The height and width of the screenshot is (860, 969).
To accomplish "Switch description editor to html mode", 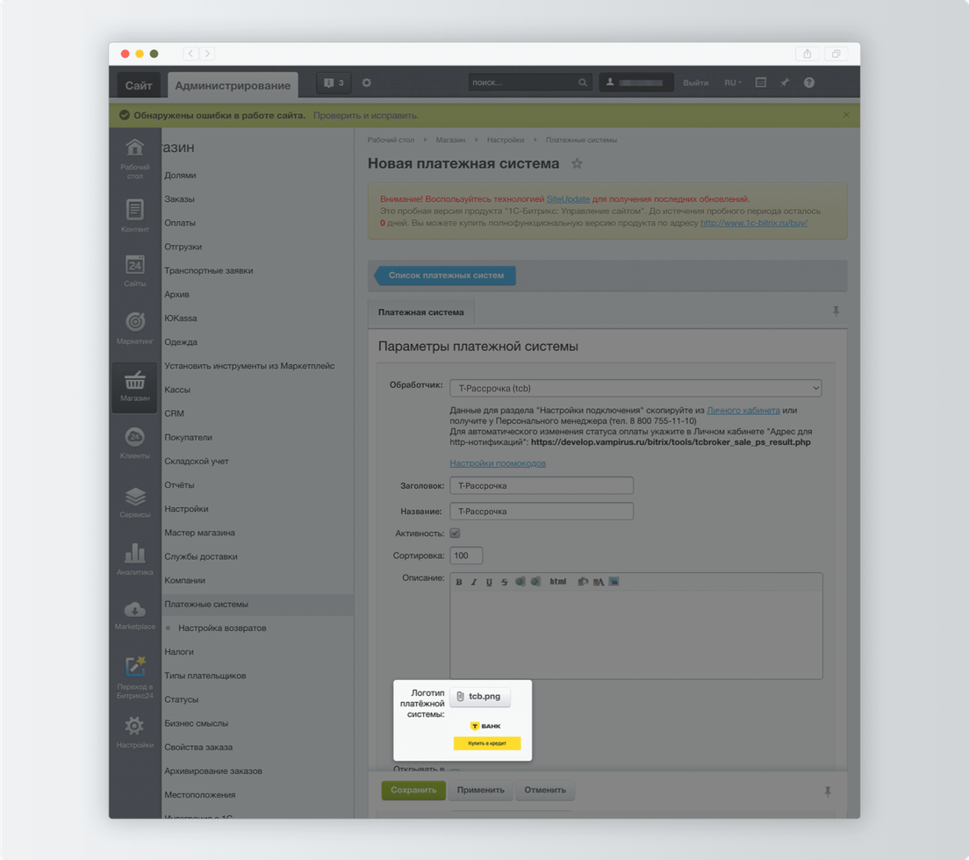I will [x=558, y=582].
